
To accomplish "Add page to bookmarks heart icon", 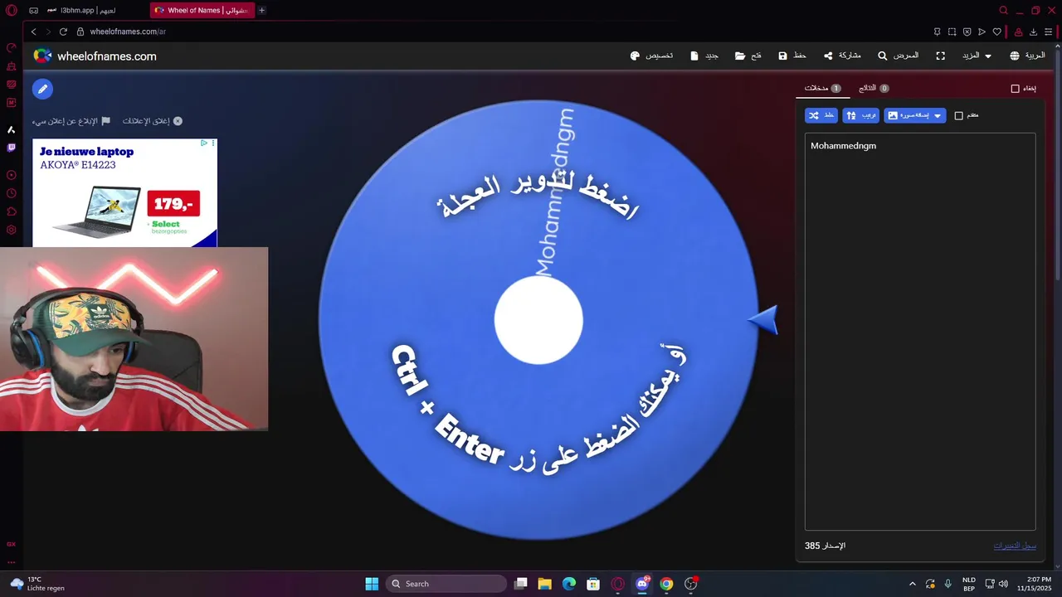I will click(x=996, y=32).
